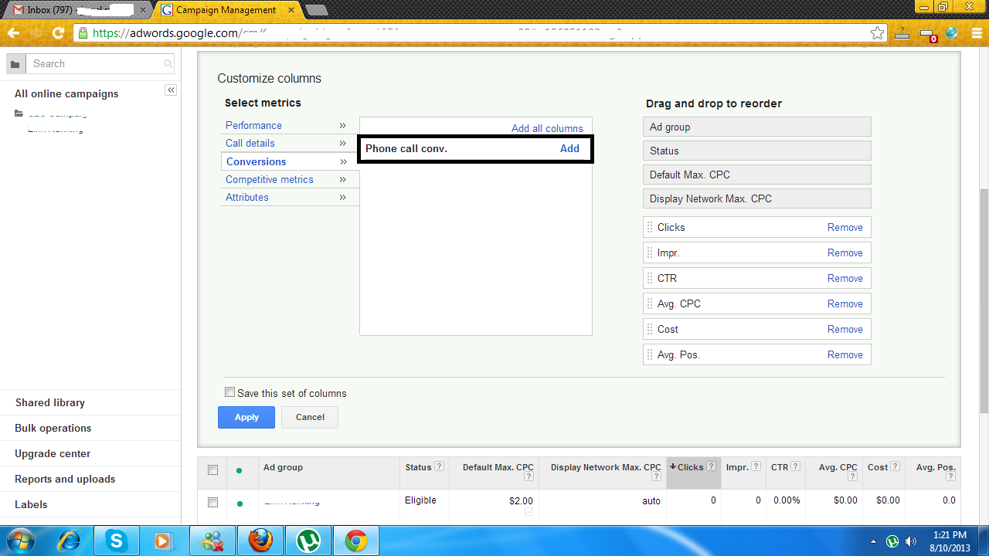Image resolution: width=989 pixels, height=556 pixels.
Task: Click the bookmark star in address bar
Action: point(877,33)
